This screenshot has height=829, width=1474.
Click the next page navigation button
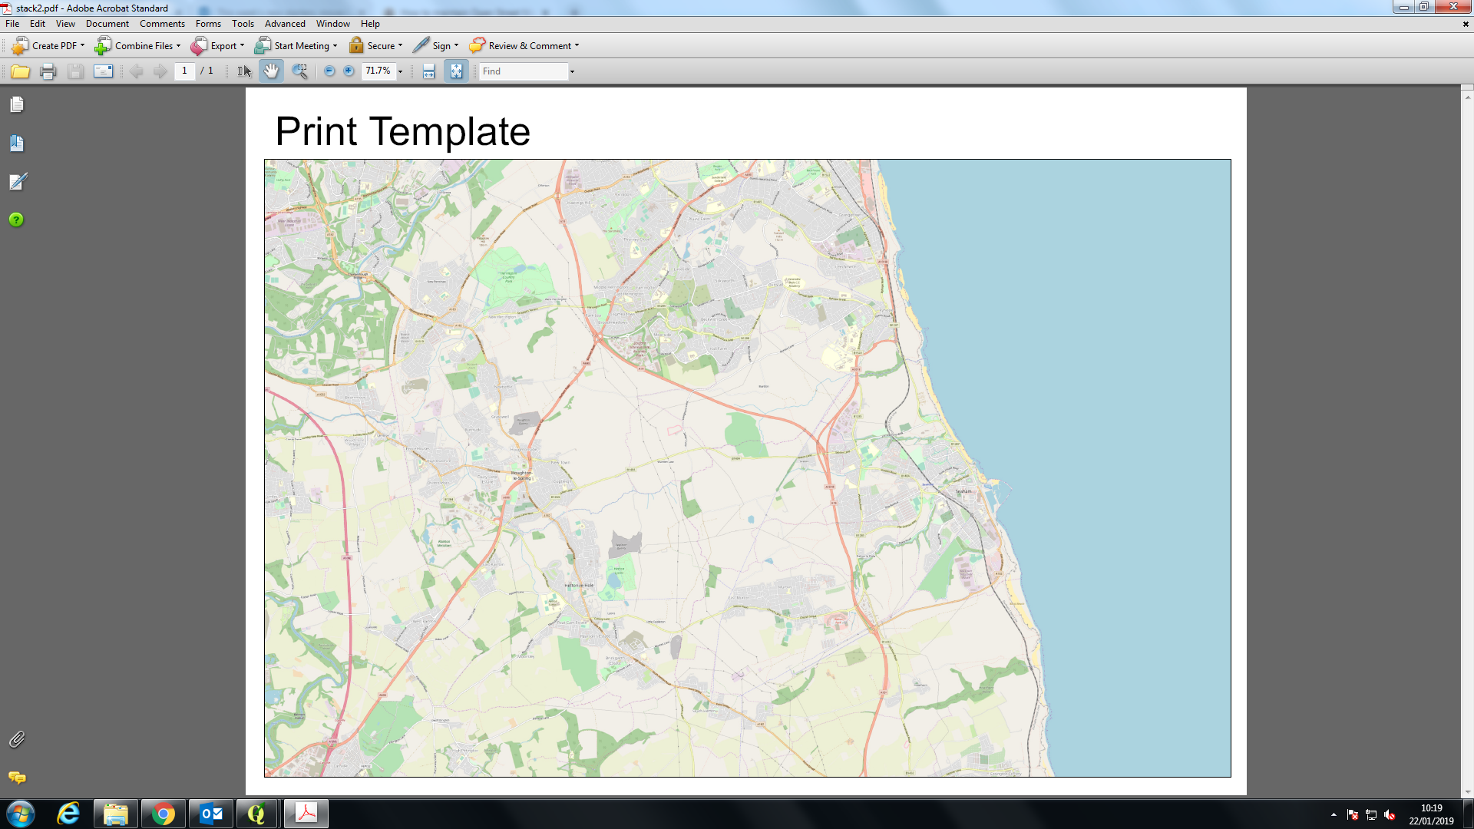pos(159,70)
